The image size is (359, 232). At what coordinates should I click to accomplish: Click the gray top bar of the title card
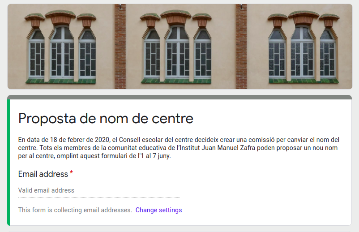click(179, 97)
